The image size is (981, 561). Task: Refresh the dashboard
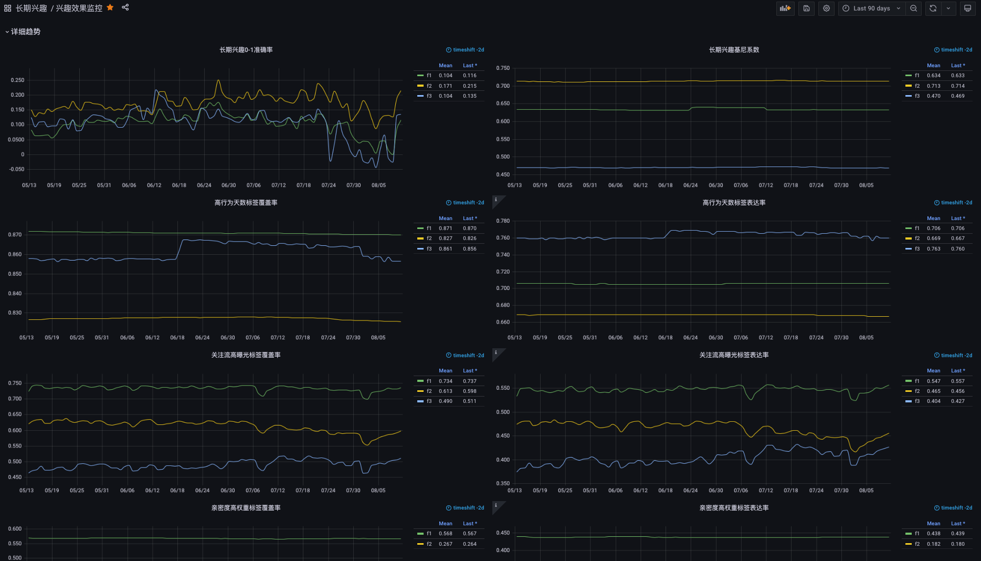933,8
